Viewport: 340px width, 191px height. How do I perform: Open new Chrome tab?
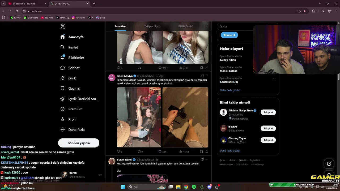click(x=94, y=4)
